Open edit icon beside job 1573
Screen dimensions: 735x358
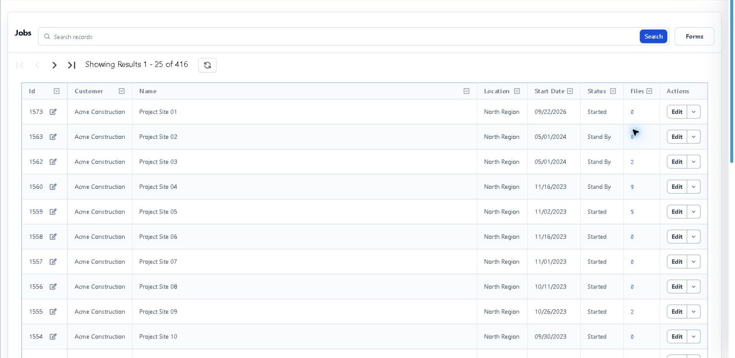pos(53,112)
